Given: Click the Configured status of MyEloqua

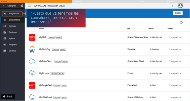Looking at the screenshot, I should coord(156,73).
